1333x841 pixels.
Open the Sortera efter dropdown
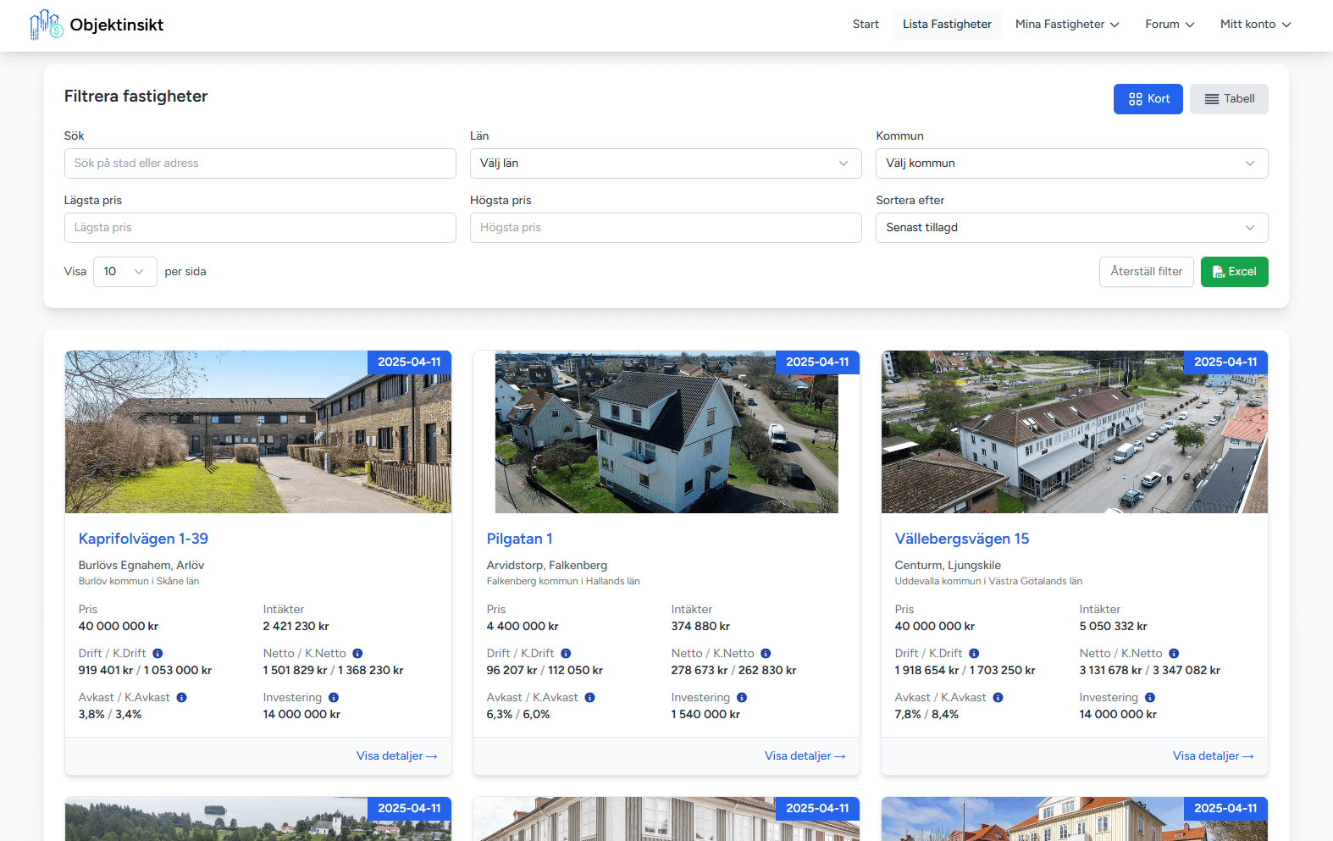1071,228
